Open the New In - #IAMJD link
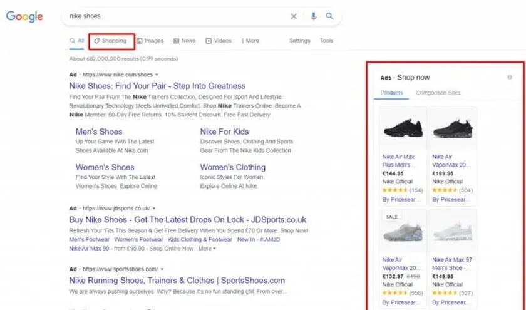This screenshot has width=526, height=310. 259,239
